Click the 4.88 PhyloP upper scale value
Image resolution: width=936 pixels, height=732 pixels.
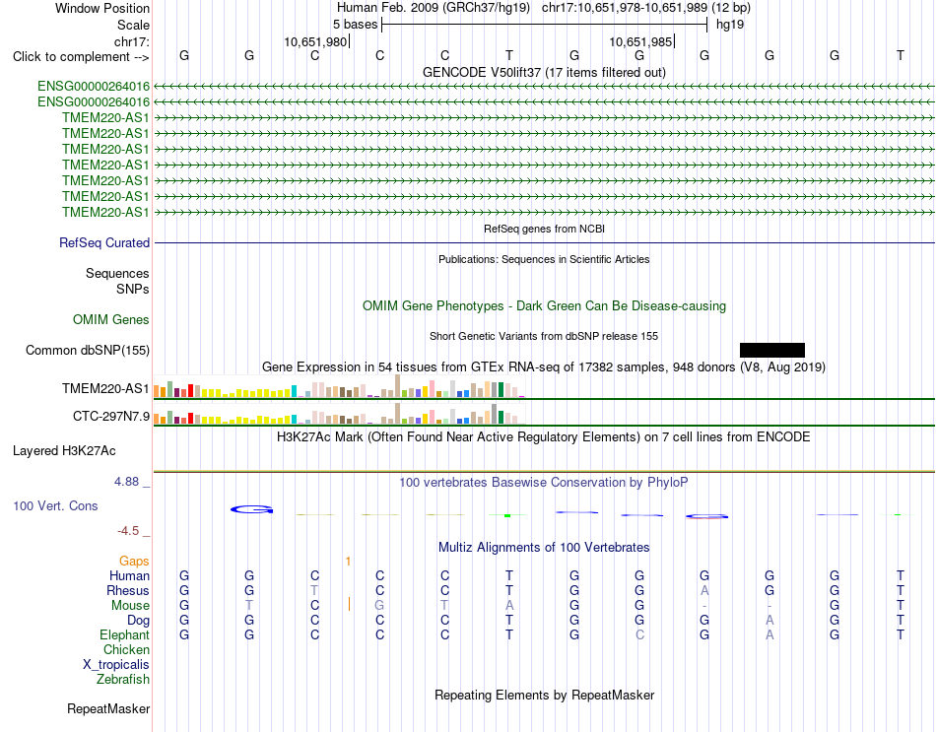tap(126, 481)
